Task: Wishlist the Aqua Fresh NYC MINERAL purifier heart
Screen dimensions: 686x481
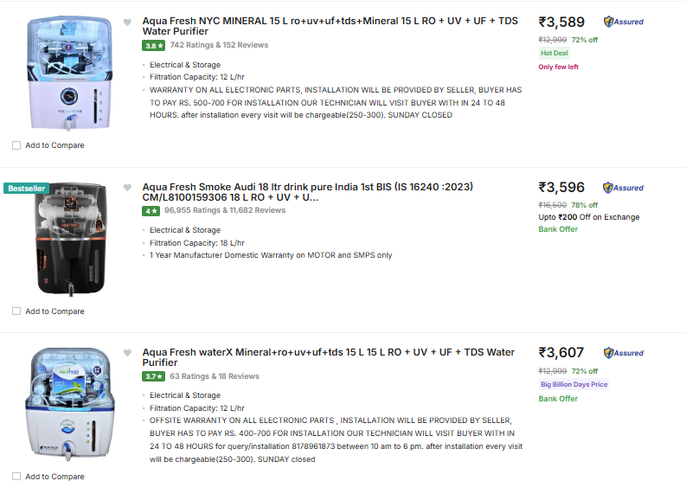Action: tap(127, 22)
